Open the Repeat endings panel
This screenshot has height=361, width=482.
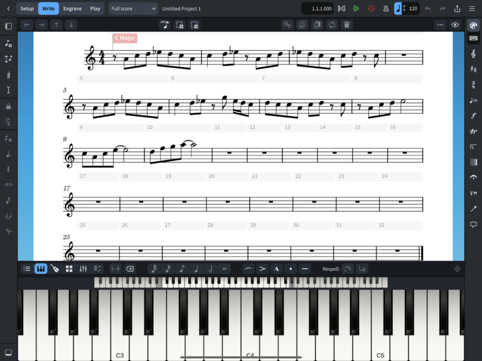[473, 147]
